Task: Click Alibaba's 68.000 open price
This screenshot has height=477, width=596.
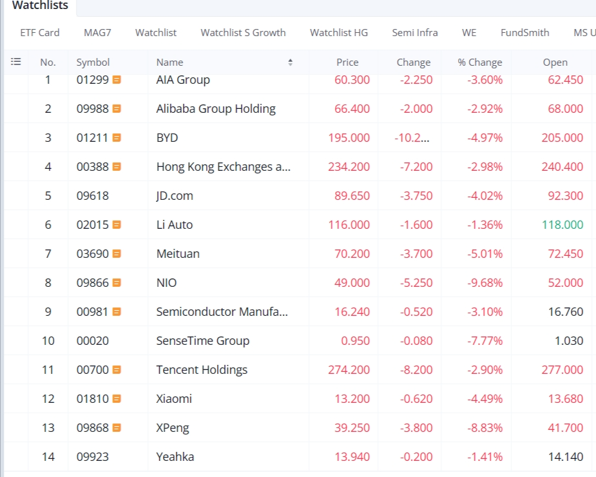Action: point(566,109)
